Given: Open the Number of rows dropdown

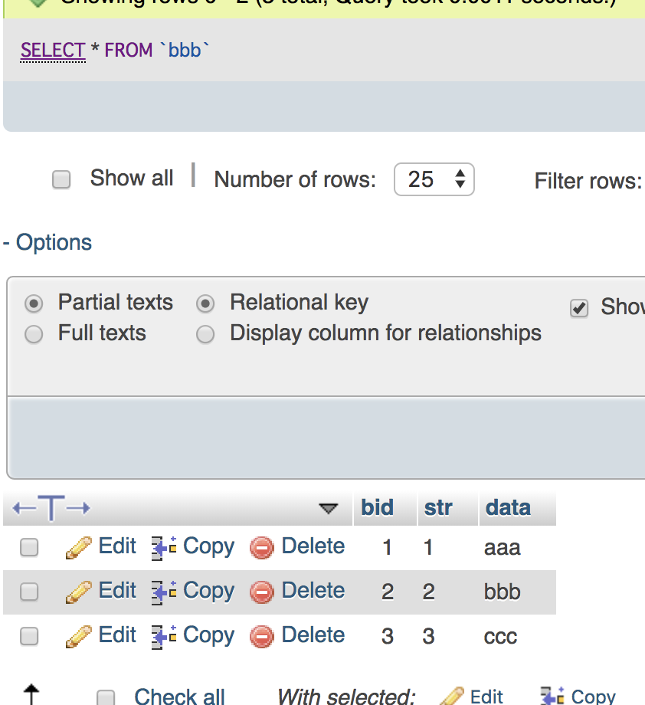Looking at the screenshot, I should point(434,180).
